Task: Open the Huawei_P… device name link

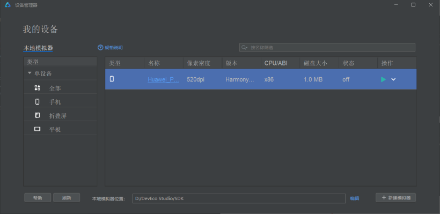Action: coord(163,79)
